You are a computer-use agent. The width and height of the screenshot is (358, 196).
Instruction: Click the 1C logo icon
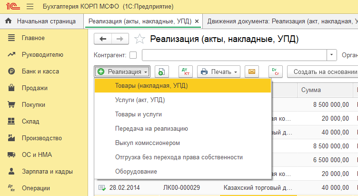pyautogui.click(x=13, y=6)
